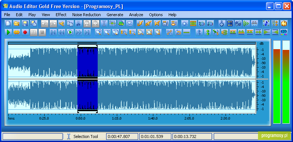Click the green horizontal line icon

point(186,32)
